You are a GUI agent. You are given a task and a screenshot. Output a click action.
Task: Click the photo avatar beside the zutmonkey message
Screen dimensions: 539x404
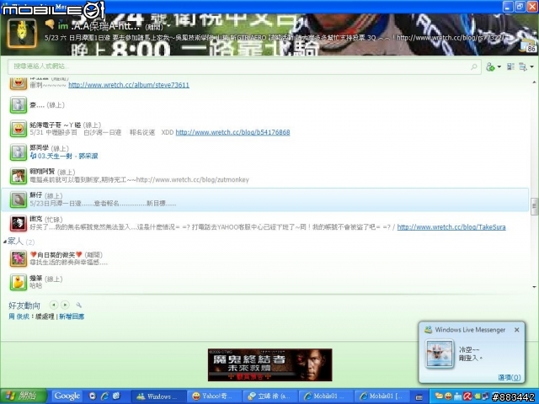coord(18,176)
